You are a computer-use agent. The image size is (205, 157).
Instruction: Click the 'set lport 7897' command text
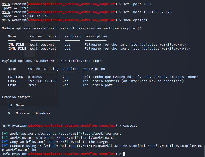[137, 4]
